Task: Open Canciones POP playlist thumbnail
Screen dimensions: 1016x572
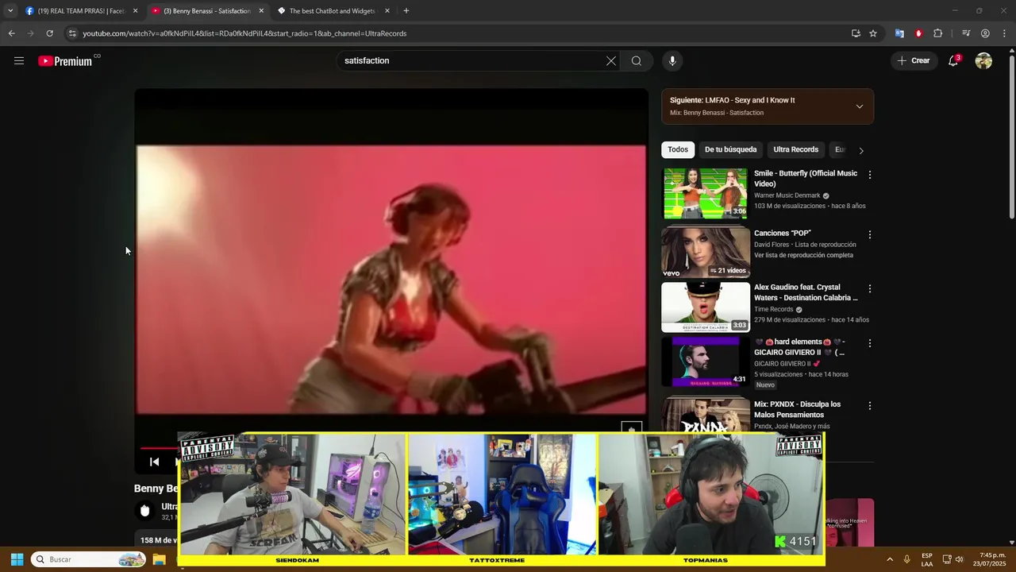Action: pyautogui.click(x=706, y=253)
